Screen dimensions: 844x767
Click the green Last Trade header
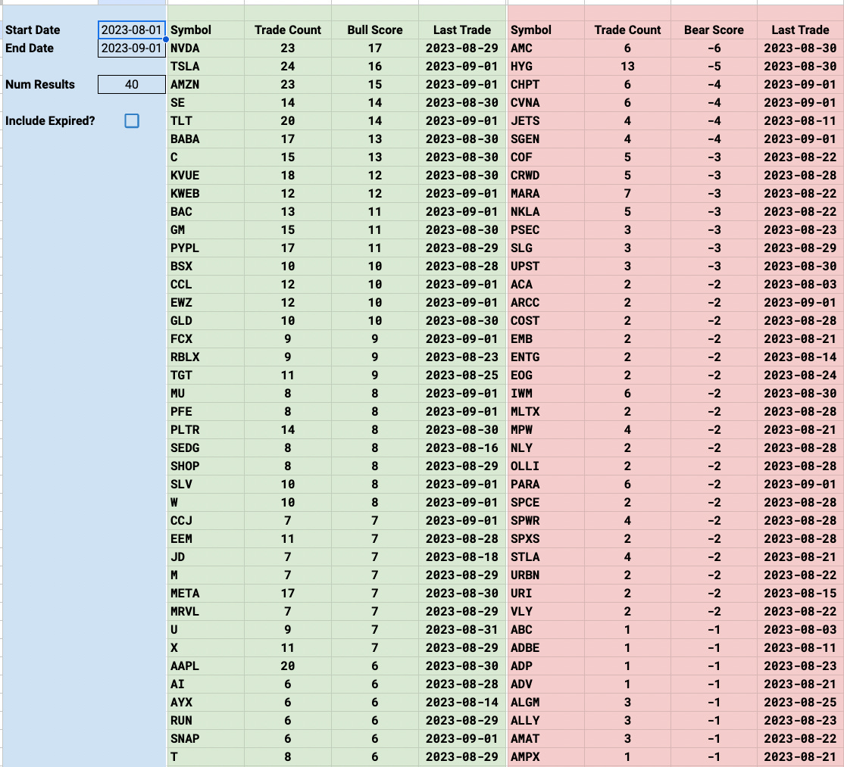[x=462, y=30]
